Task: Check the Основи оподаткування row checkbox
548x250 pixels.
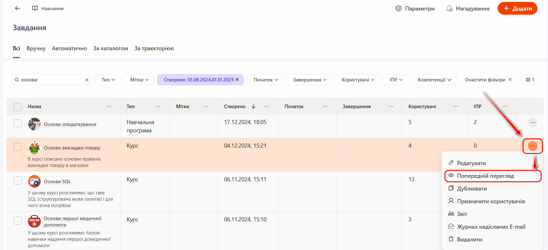Action: (18, 123)
